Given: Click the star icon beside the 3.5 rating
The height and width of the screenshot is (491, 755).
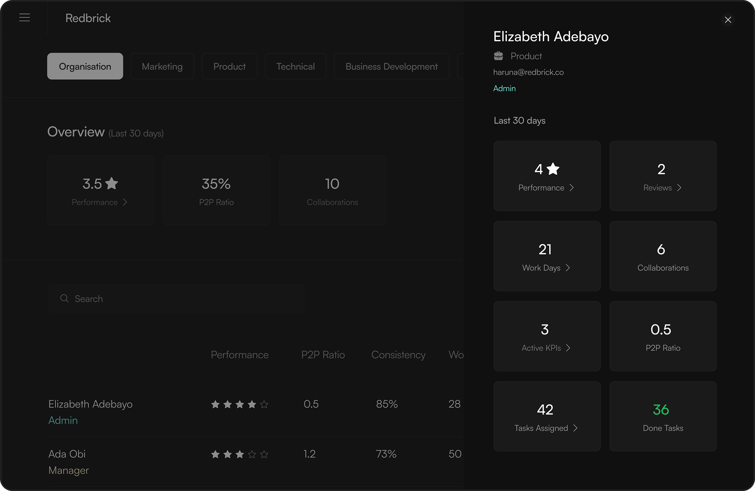Looking at the screenshot, I should [111, 183].
